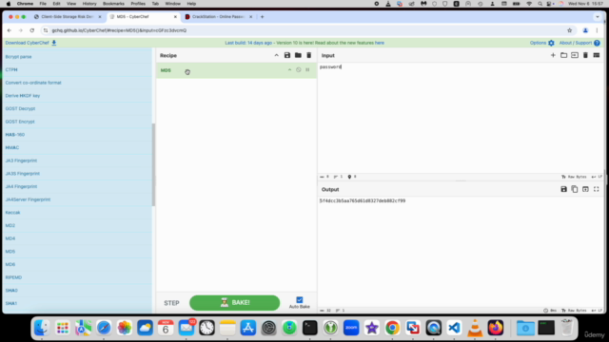609x342 pixels.
Task: Select HAS-160 operation
Action: [77, 135]
